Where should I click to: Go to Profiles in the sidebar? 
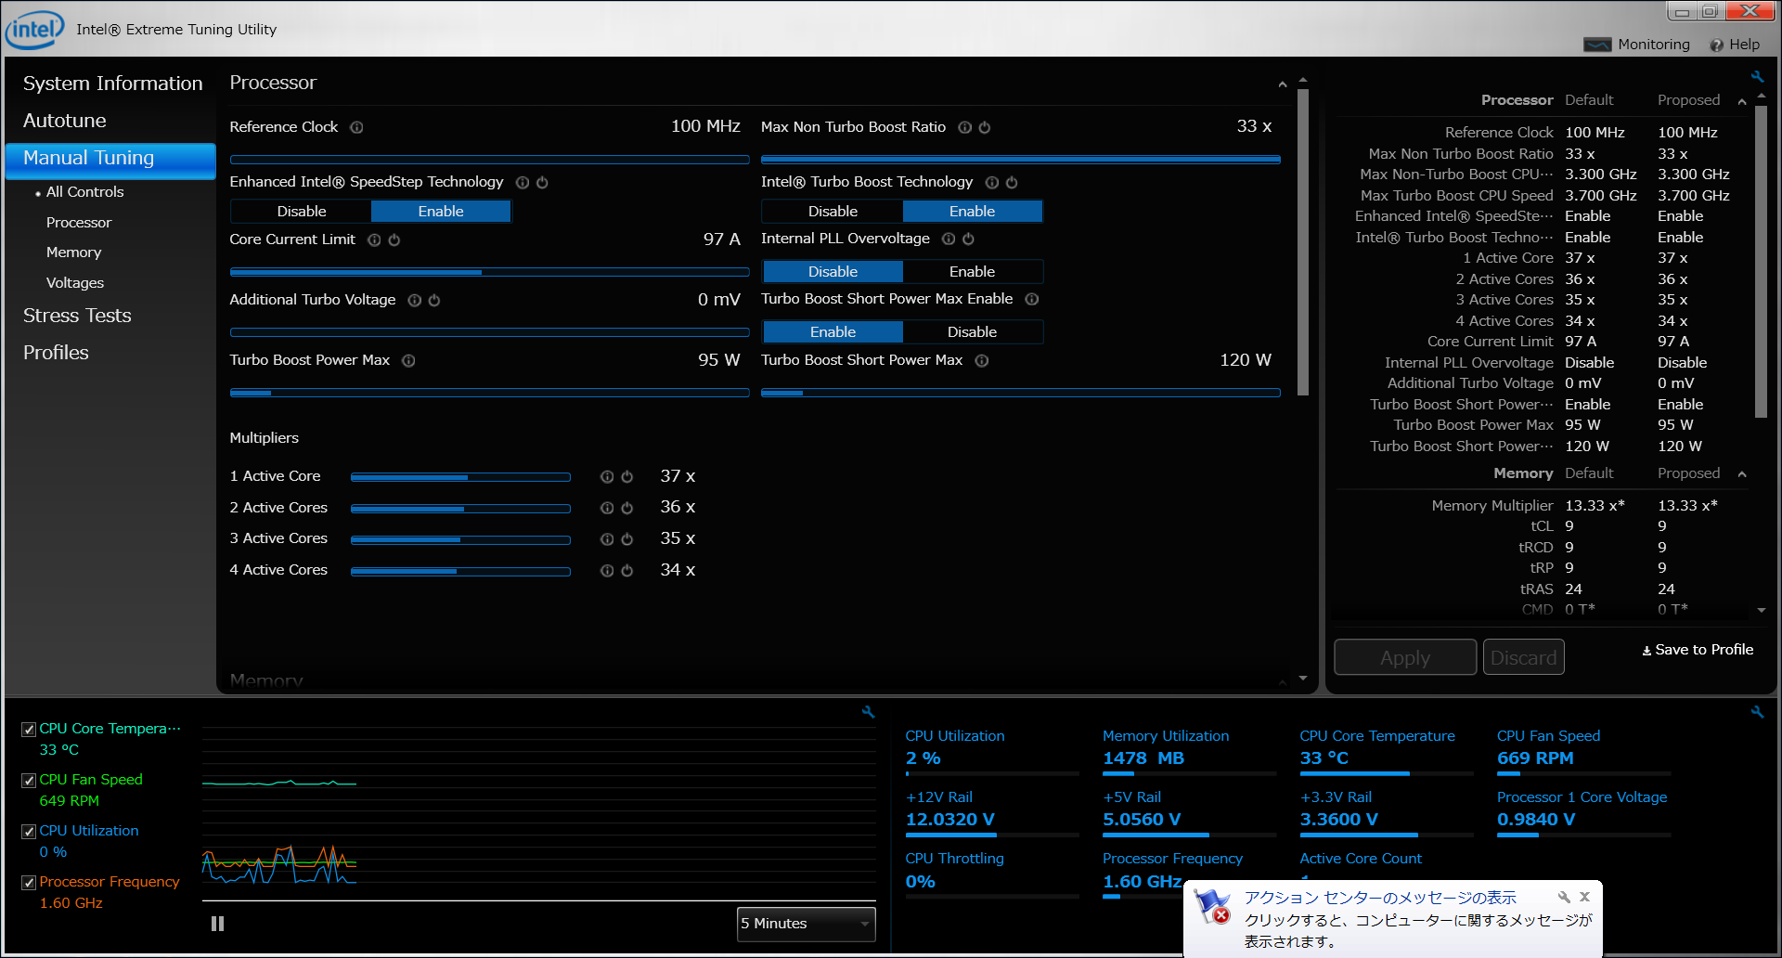(x=56, y=353)
